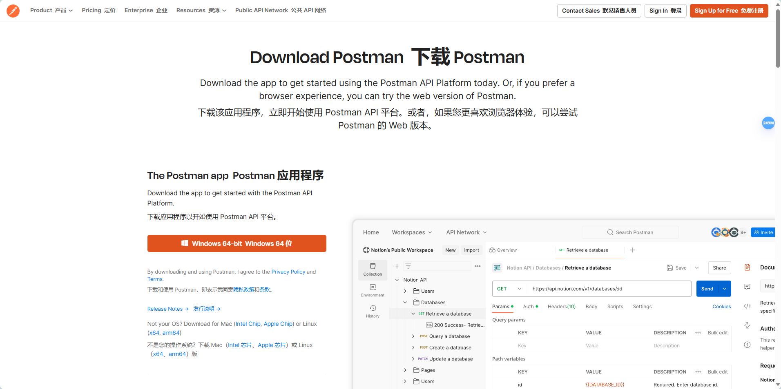Expand the Resources dropdown menu
The height and width of the screenshot is (389, 781).
(201, 10)
